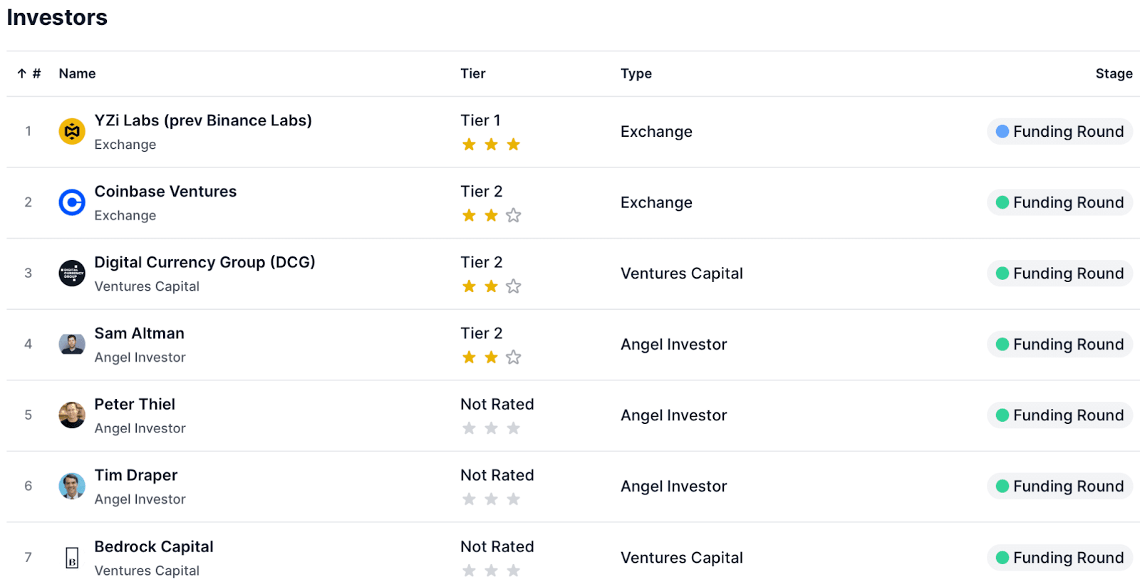The image size is (1140, 582).
Task: Click the YZi Labs yellow logo icon
Action: pyautogui.click(x=72, y=131)
